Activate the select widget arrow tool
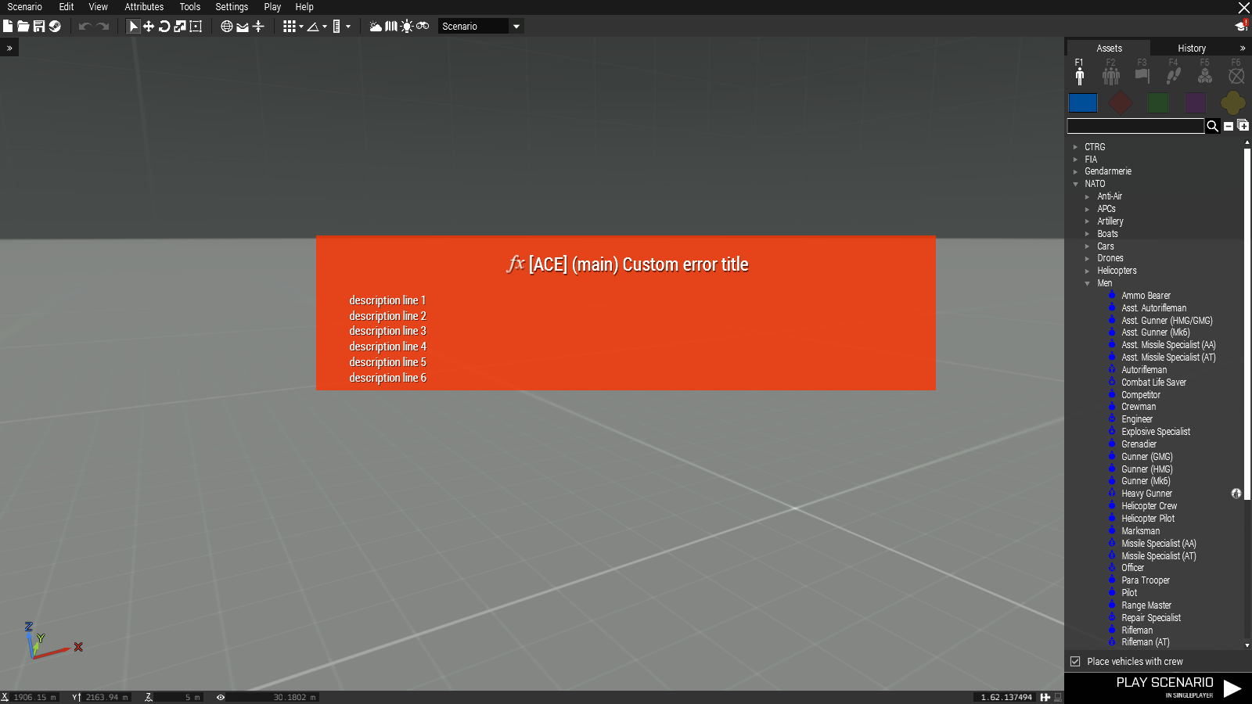Viewport: 1252px width, 704px height. click(133, 26)
